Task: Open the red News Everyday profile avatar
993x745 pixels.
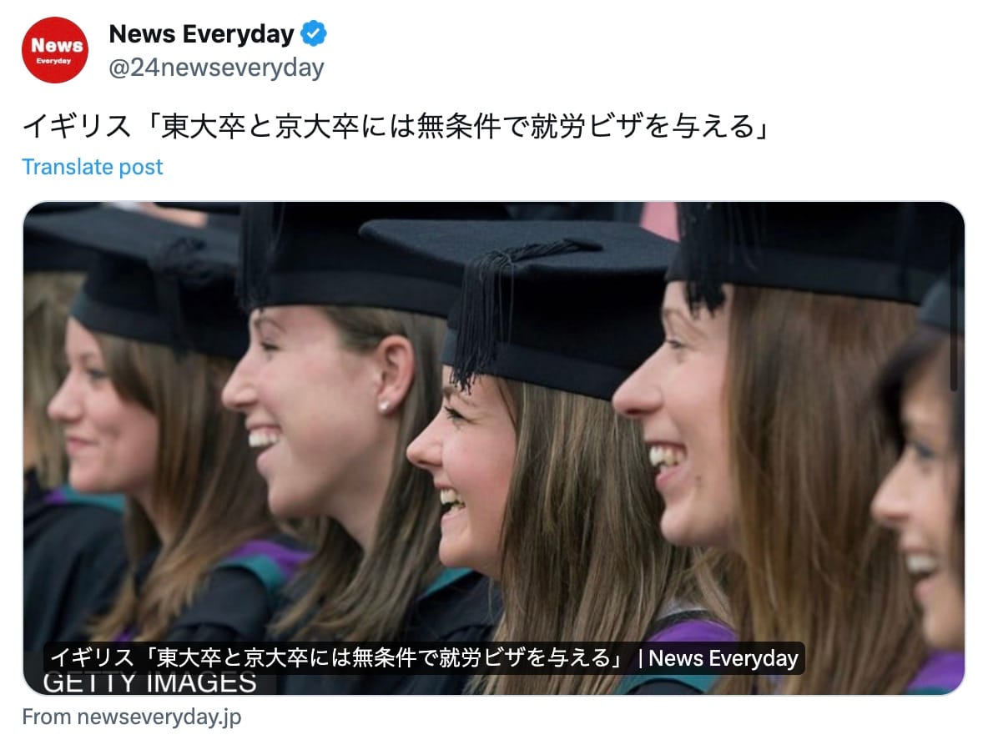Action: pos(55,50)
